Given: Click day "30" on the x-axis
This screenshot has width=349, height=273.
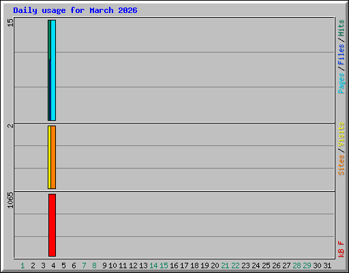Looking at the screenshot, I should click(x=317, y=265).
